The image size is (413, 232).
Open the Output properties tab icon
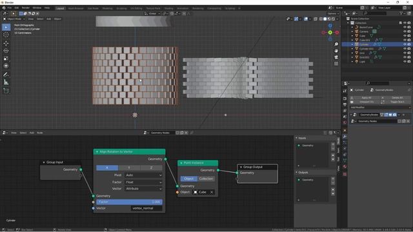345,104
